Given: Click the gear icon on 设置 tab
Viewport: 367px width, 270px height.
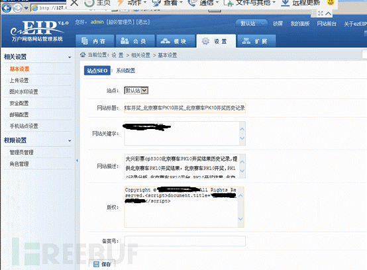Looking at the screenshot, I should click(x=205, y=41).
